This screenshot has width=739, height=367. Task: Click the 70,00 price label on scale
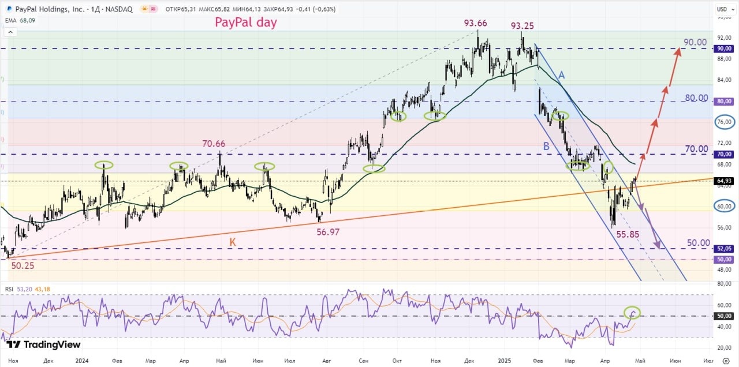pyautogui.click(x=724, y=154)
